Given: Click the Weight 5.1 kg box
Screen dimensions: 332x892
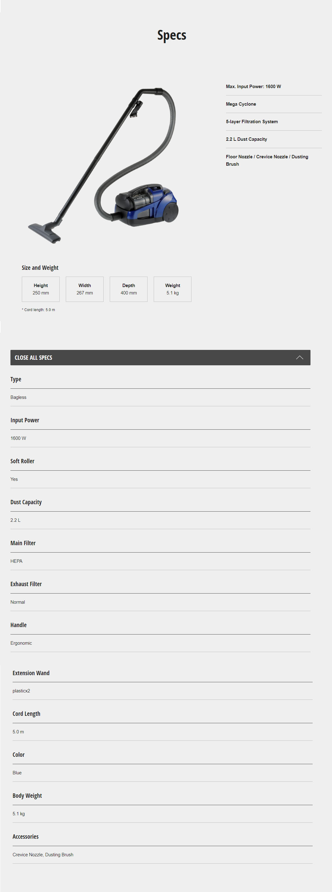Looking at the screenshot, I should (x=172, y=289).
